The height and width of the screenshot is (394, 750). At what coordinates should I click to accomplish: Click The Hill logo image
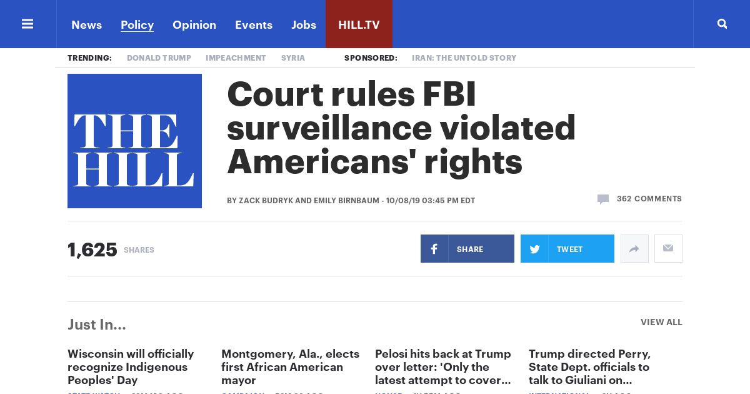[134, 141]
